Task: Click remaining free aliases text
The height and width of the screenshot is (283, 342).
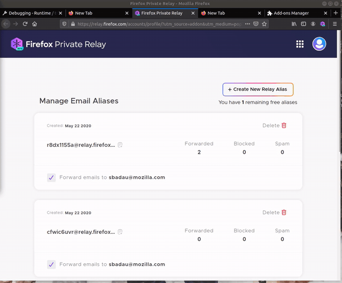Action: [x=258, y=103]
